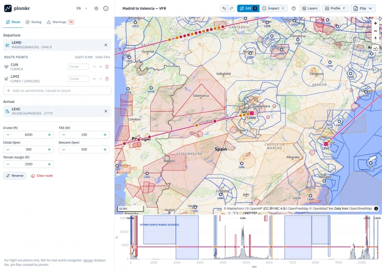Increase Cruise altitude with plus
This screenshot has width=382, height=269.
tap(49, 134)
